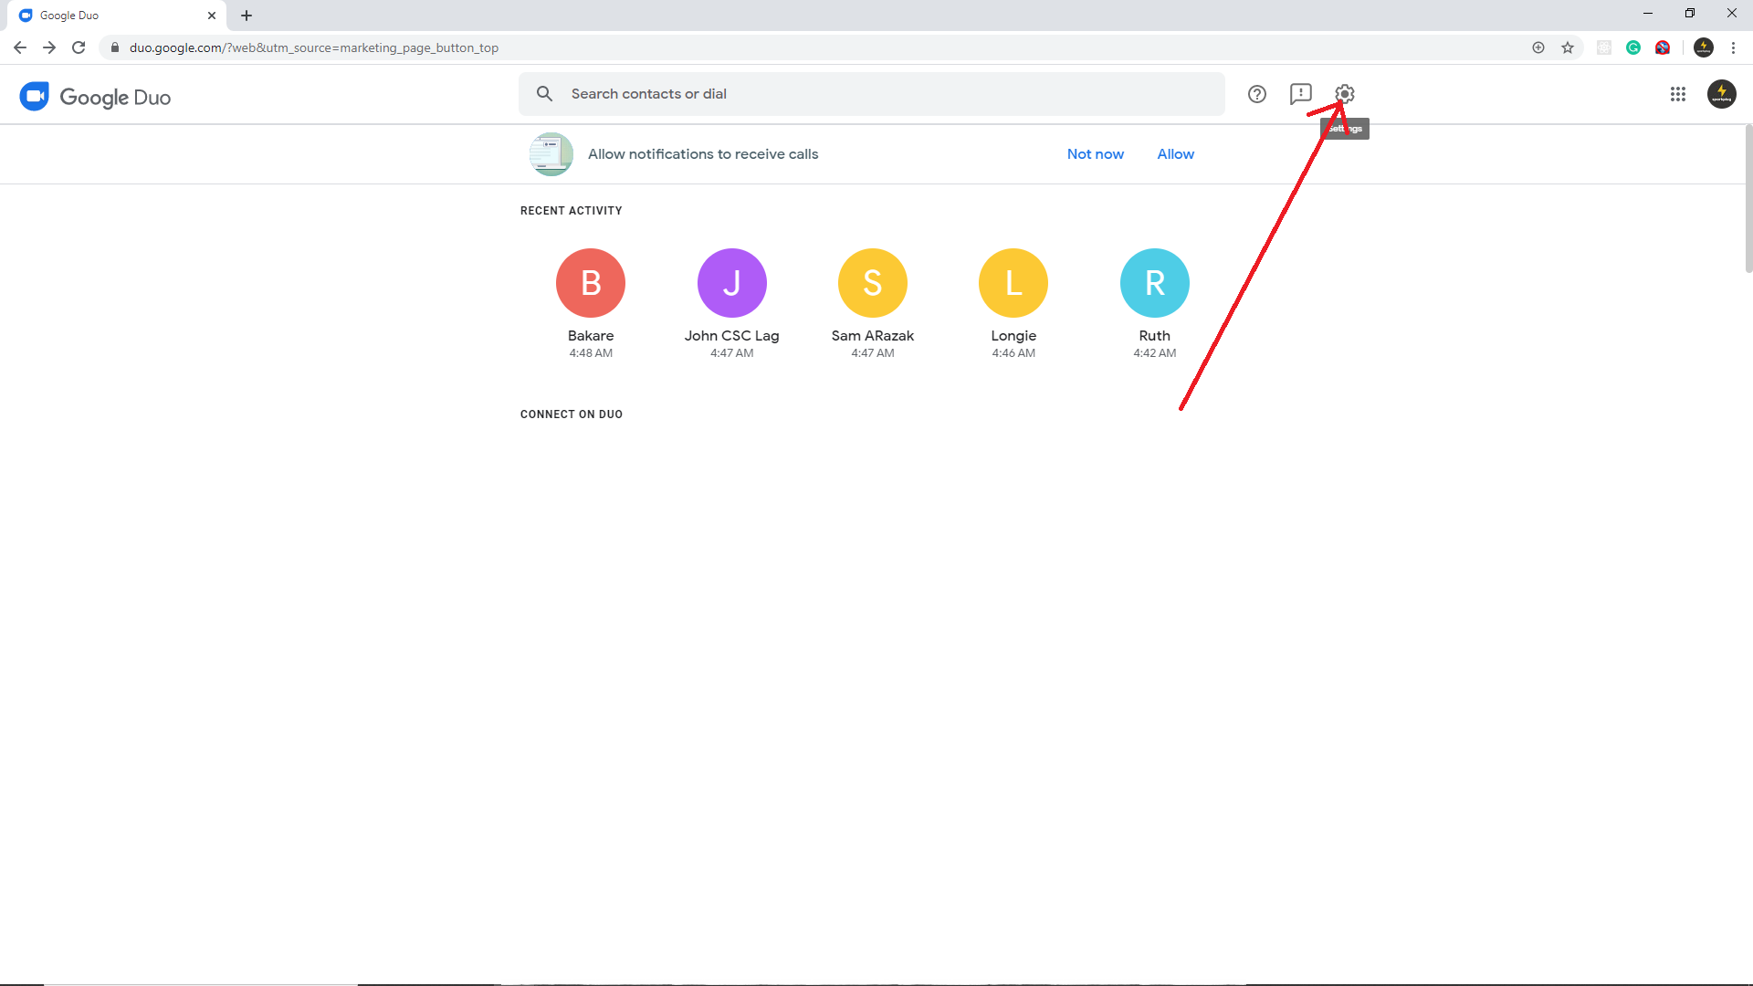1753x986 pixels.
Task: Click the Send feedback icon
Action: point(1301,94)
